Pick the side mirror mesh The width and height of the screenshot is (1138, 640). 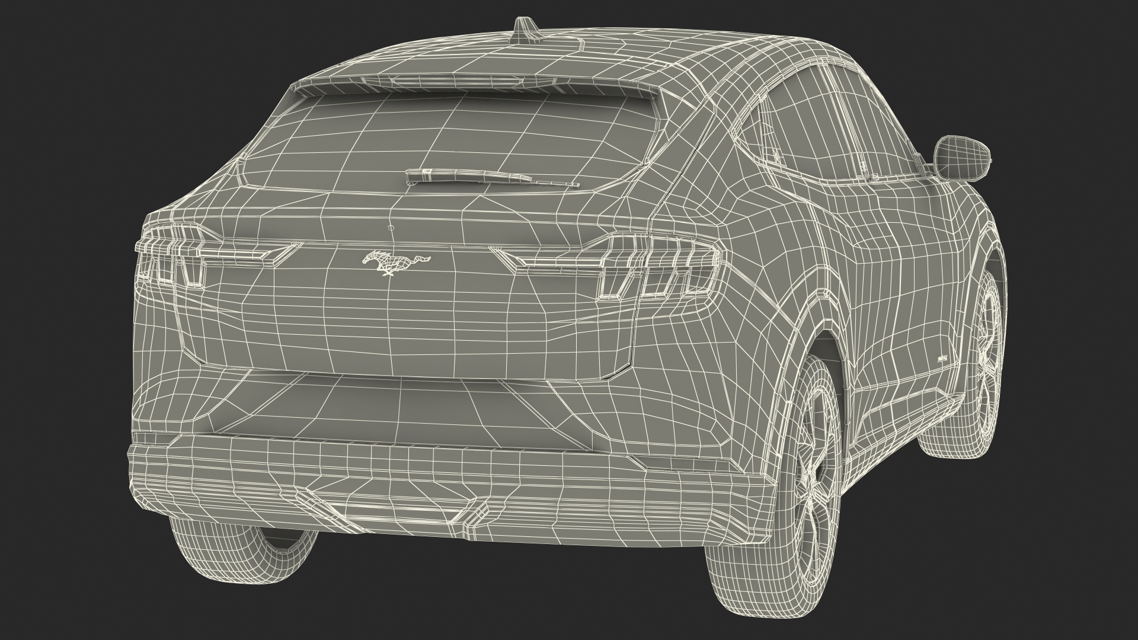click(961, 157)
